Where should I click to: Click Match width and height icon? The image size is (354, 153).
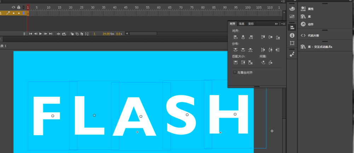tap(250, 63)
